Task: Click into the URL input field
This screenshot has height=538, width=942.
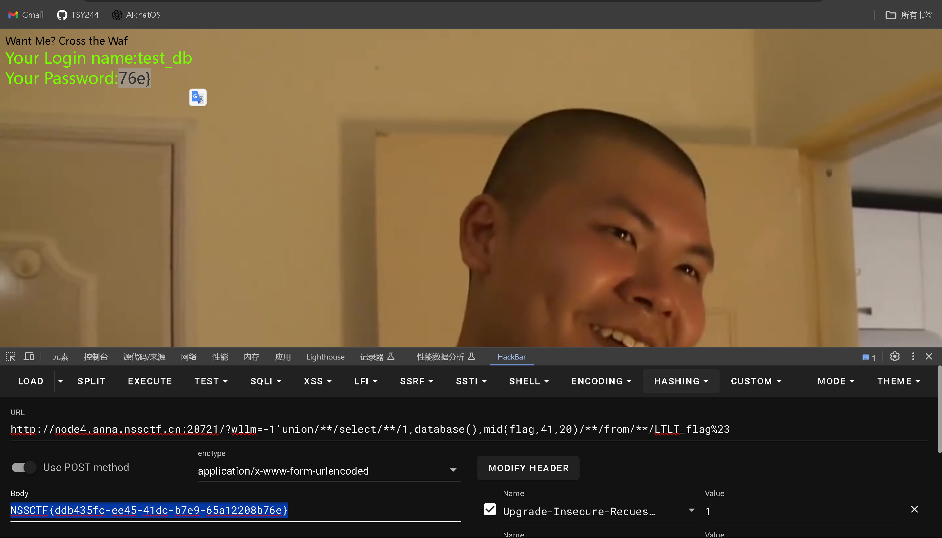Action: point(370,429)
